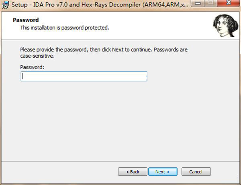Click the Next button to continue
Image resolution: width=241 pixels, height=185 pixels.
point(163,172)
